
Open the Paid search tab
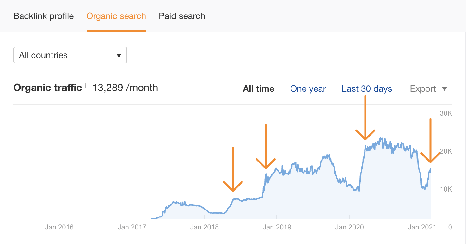point(182,16)
